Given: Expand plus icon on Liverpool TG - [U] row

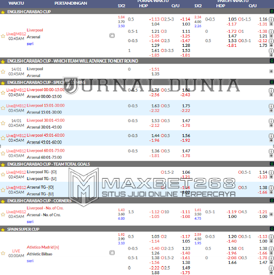Looking at the screenshot, I should [x=271, y=177].
